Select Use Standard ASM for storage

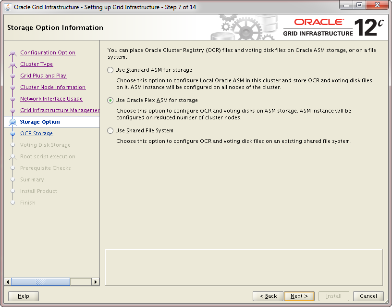110,70
